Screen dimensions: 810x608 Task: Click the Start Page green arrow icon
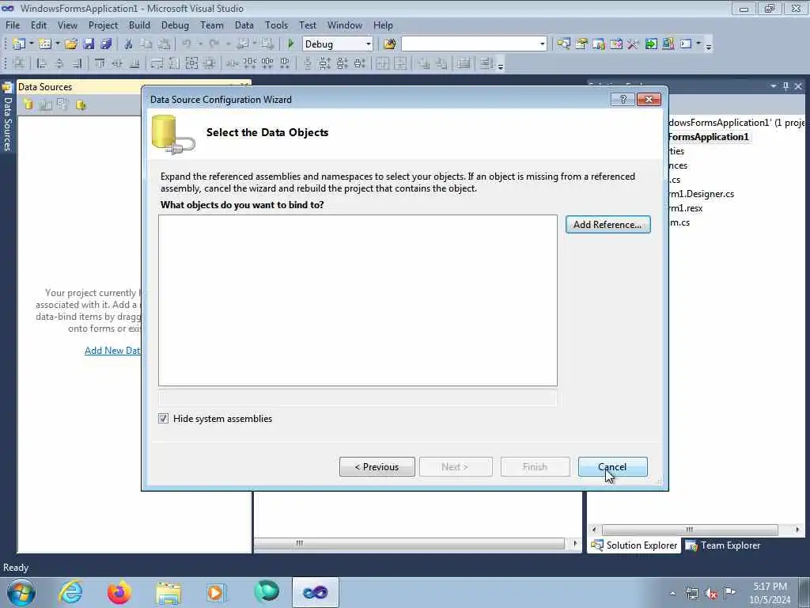click(651, 44)
